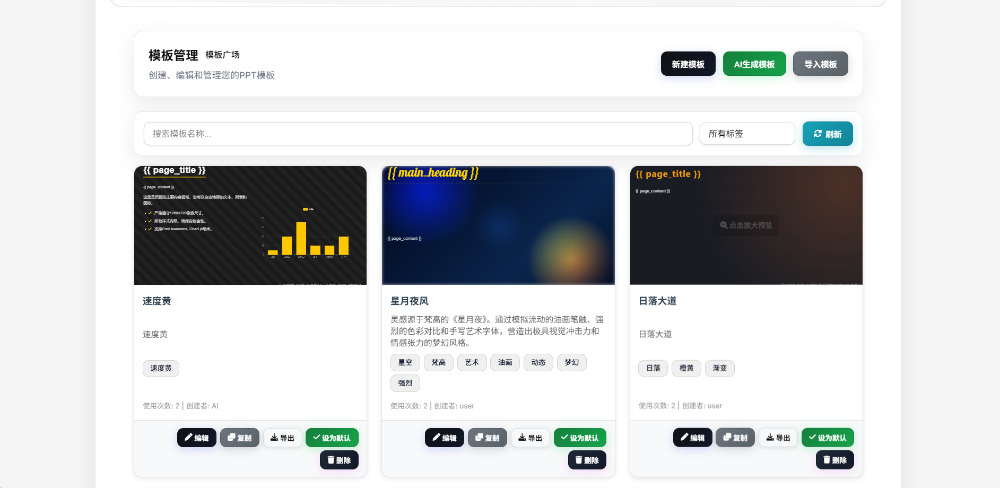Click the 新建模板 button
1000x488 pixels.
(x=688, y=64)
